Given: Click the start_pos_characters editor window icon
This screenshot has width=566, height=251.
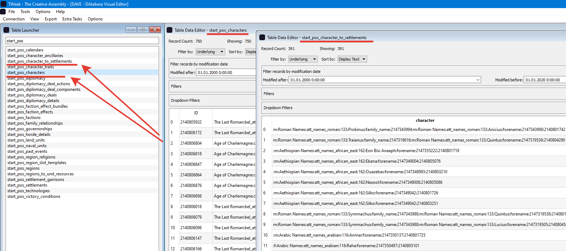Looking at the screenshot, I should (170, 30).
